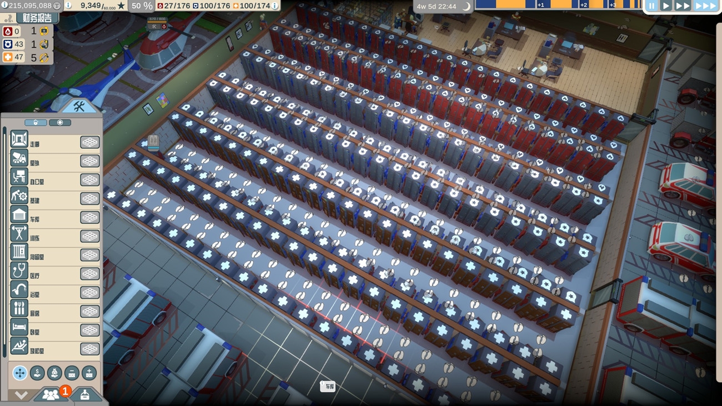Click the icon left of 财务报告

click(8, 18)
